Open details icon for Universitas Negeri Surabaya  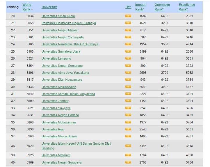click(128, 162)
